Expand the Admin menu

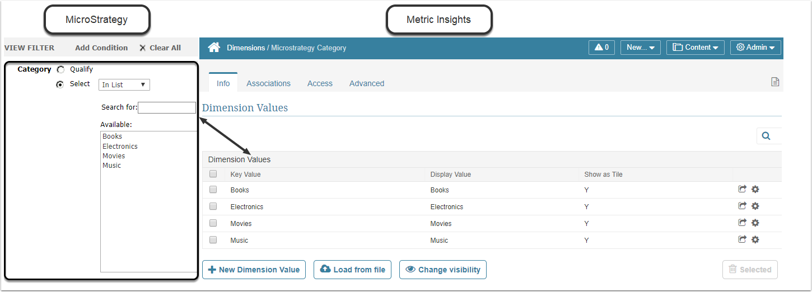point(755,48)
